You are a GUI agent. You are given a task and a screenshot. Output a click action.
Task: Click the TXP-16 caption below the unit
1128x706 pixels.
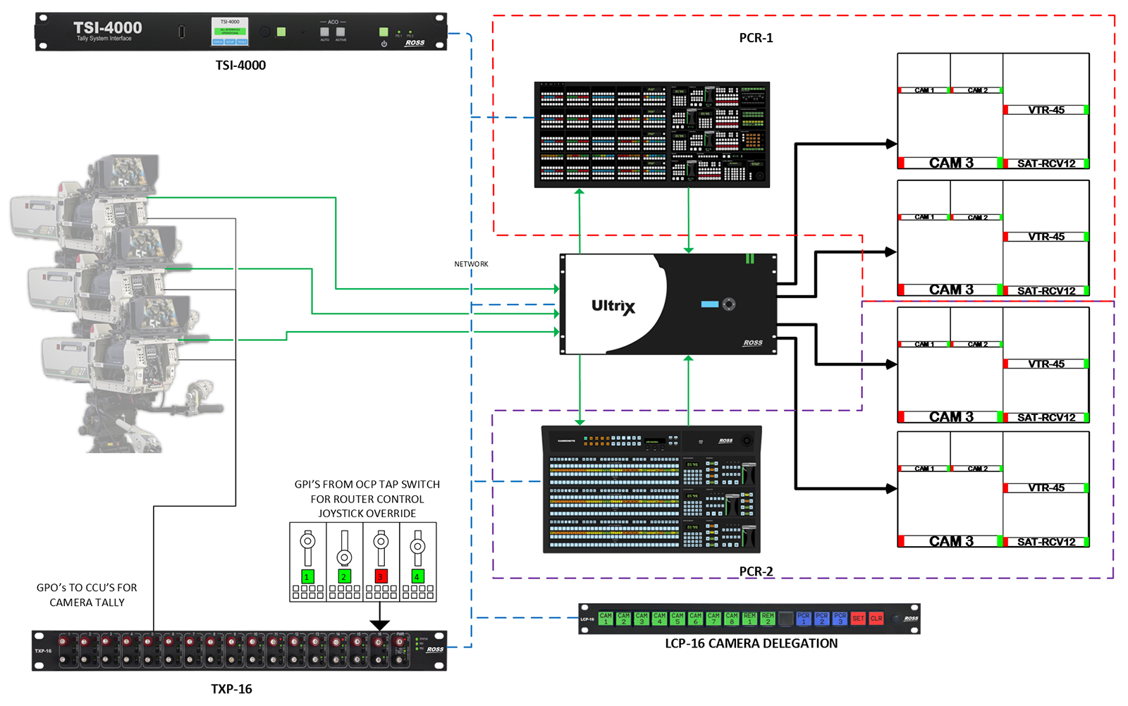231,689
